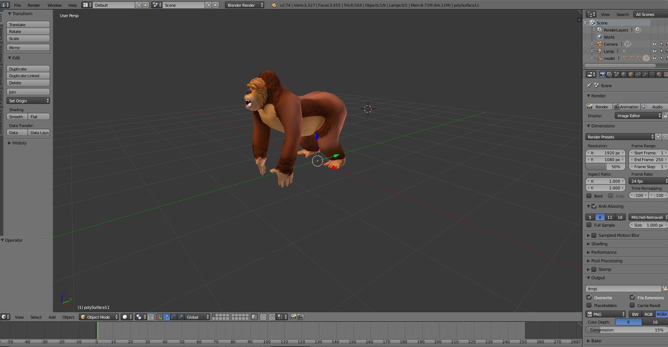Screen dimensions: 668x347
Task: Open the Global orientation dropdown
Action: (198, 317)
